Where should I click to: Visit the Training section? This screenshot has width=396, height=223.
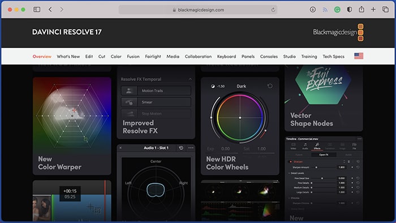(x=309, y=57)
